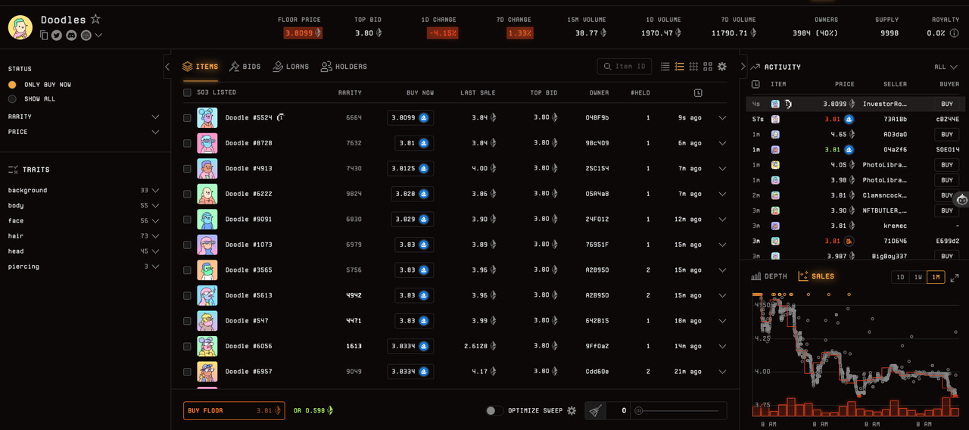Viewport: 969px width, 430px height.
Task: Click the Buy Floor button
Action: point(234,410)
